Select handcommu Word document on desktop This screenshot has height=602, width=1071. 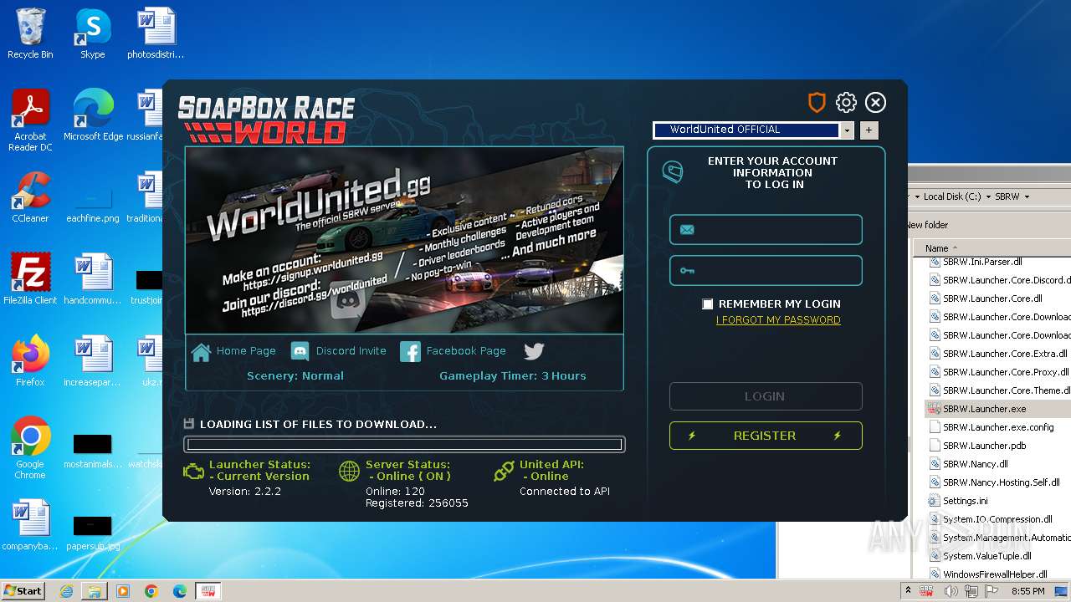click(x=93, y=278)
